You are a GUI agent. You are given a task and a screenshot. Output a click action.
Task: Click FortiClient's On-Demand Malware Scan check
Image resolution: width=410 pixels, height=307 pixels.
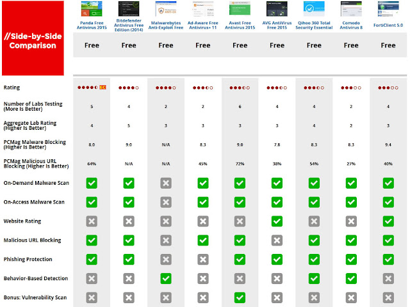388,183
